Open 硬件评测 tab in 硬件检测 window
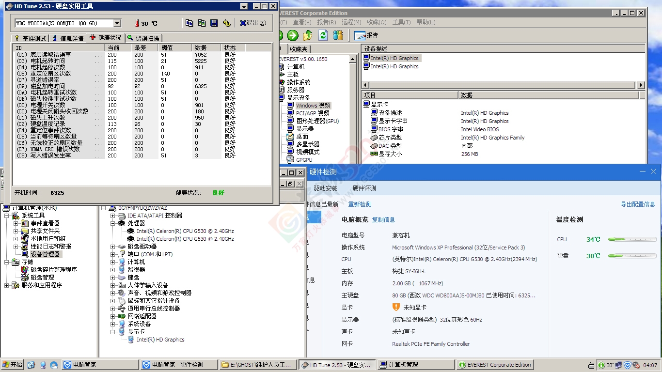Viewport: 662px width, 372px height. pos(364,188)
